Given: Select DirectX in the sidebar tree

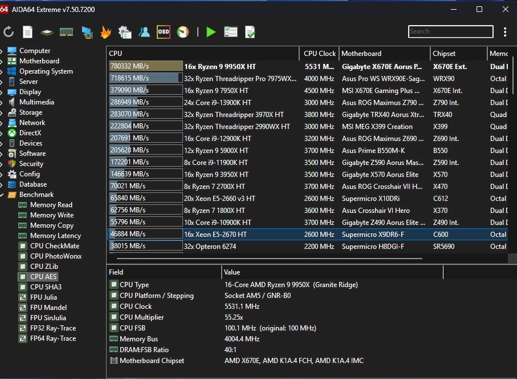Looking at the screenshot, I should [30, 133].
